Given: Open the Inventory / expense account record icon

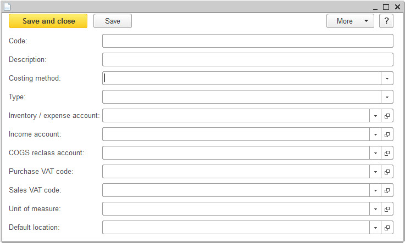Looking at the screenshot, I should [x=387, y=116].
